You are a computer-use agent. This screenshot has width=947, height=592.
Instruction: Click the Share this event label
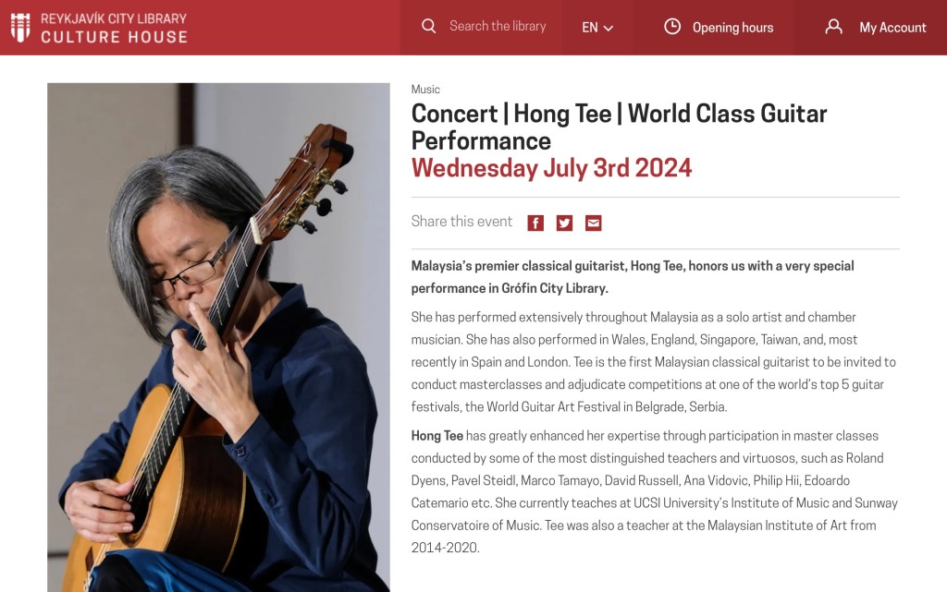click(x=461, y=222)
